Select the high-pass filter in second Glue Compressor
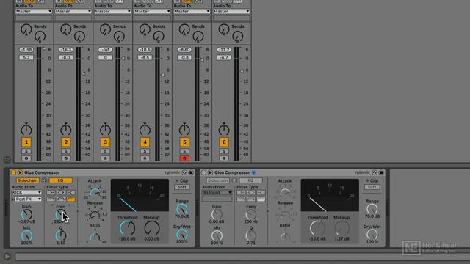470x264 pixels. [261, 199]
